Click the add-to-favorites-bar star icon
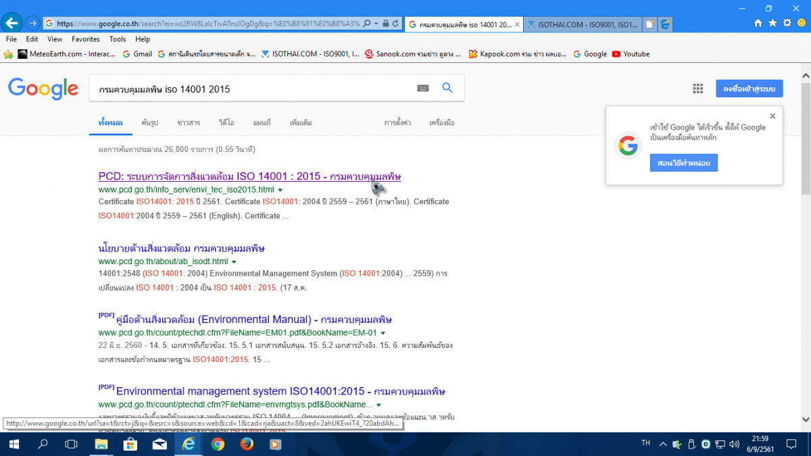 tap(8, 54)
